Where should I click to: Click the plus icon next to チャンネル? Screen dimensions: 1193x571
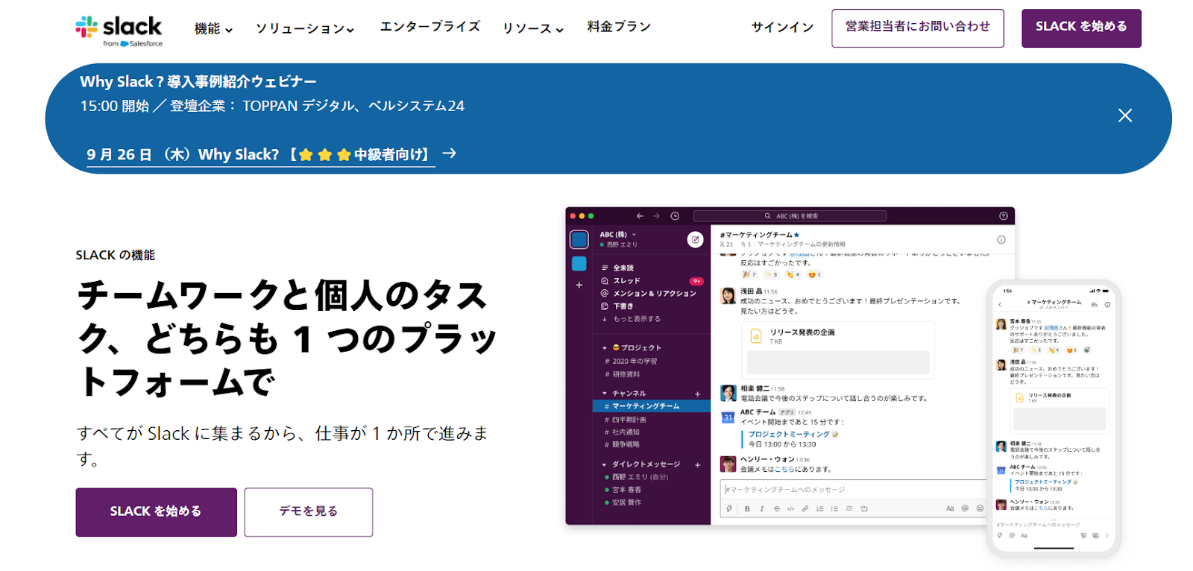(x=698, y=394)
